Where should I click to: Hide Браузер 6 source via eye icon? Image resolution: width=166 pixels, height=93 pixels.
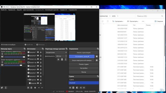[38, 56]
